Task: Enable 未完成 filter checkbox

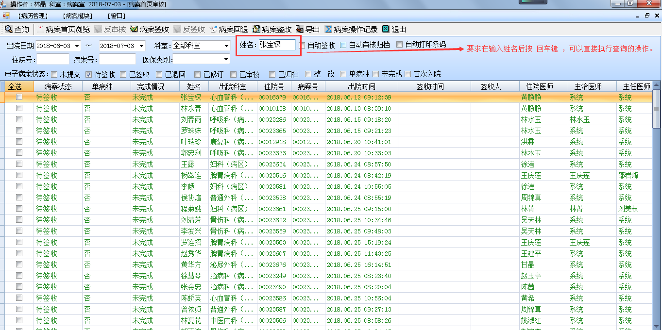Action: pos(375,74)
